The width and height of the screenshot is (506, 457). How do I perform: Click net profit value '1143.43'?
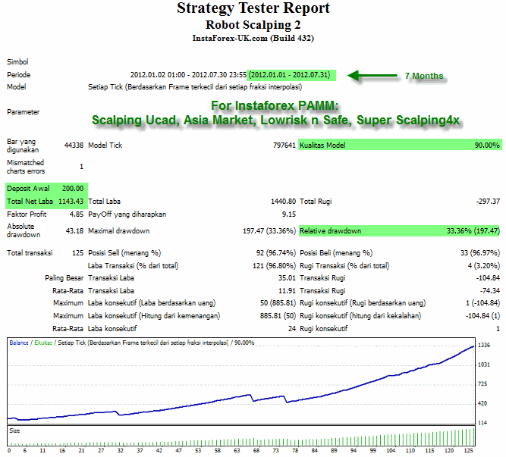click(71, 202)
